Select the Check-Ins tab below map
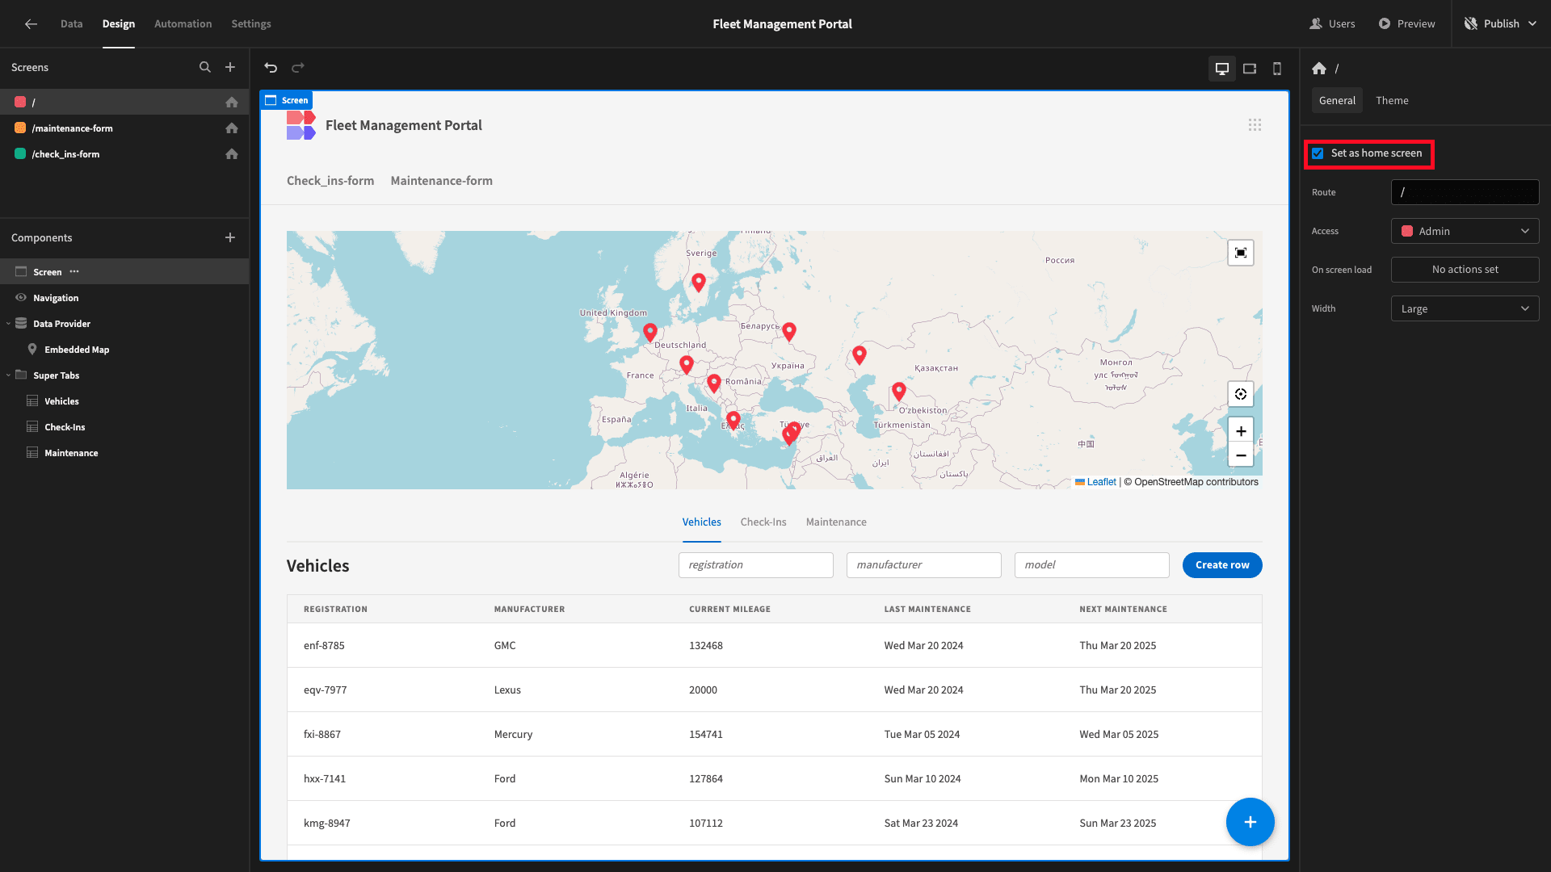The width and height of the screenshot is (1551, 872). [763, 522]
